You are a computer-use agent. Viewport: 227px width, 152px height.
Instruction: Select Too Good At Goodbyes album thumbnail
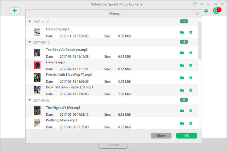(37, 53)
